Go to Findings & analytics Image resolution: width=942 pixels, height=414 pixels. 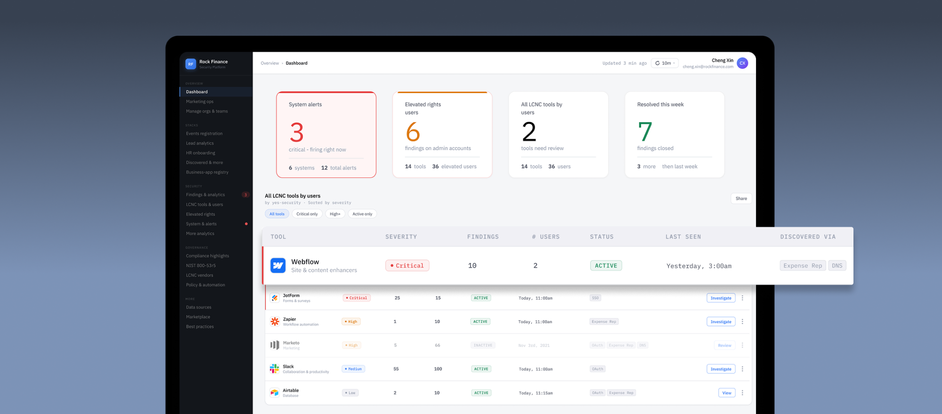pos(205,195)
